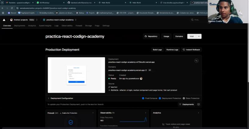Viewport: 249px width, 129px height.
Task: Open the master branch link
Action: pyautogui.click(x=113, y=87)
